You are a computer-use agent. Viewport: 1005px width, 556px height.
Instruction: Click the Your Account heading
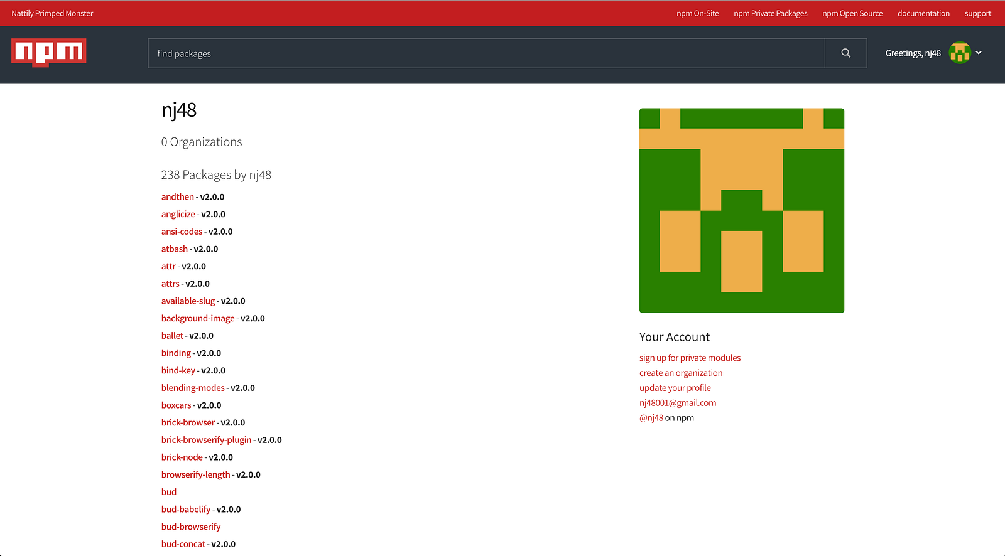pyautogui.click(x=675, y=337)
